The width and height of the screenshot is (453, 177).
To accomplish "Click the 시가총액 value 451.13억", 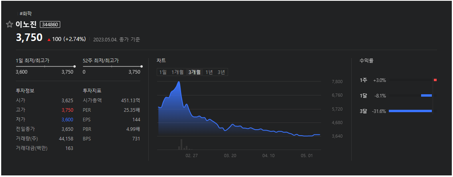I will (x=130, y=101).
